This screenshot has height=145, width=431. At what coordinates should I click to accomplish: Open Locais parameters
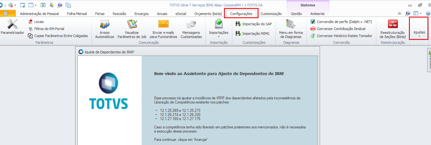pyautogui.click(x=36, y=22)
